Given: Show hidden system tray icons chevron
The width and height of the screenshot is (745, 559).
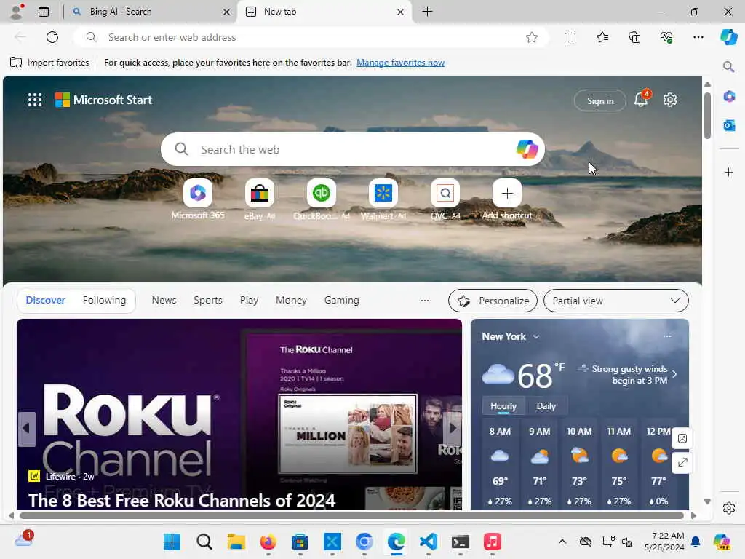Looking at the screenshot, I should pyautogui.click(x=562, y=542).
